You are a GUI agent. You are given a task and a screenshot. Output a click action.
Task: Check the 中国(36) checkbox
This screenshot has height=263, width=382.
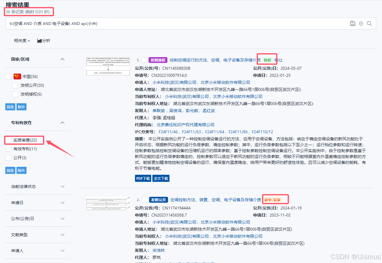(x=8, y=76)
